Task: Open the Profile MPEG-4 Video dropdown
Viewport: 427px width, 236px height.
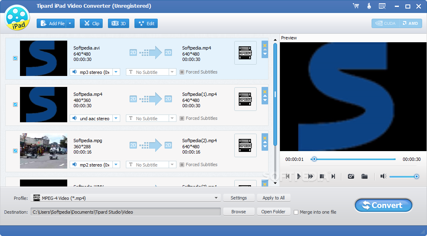Action: pos(216,198)
